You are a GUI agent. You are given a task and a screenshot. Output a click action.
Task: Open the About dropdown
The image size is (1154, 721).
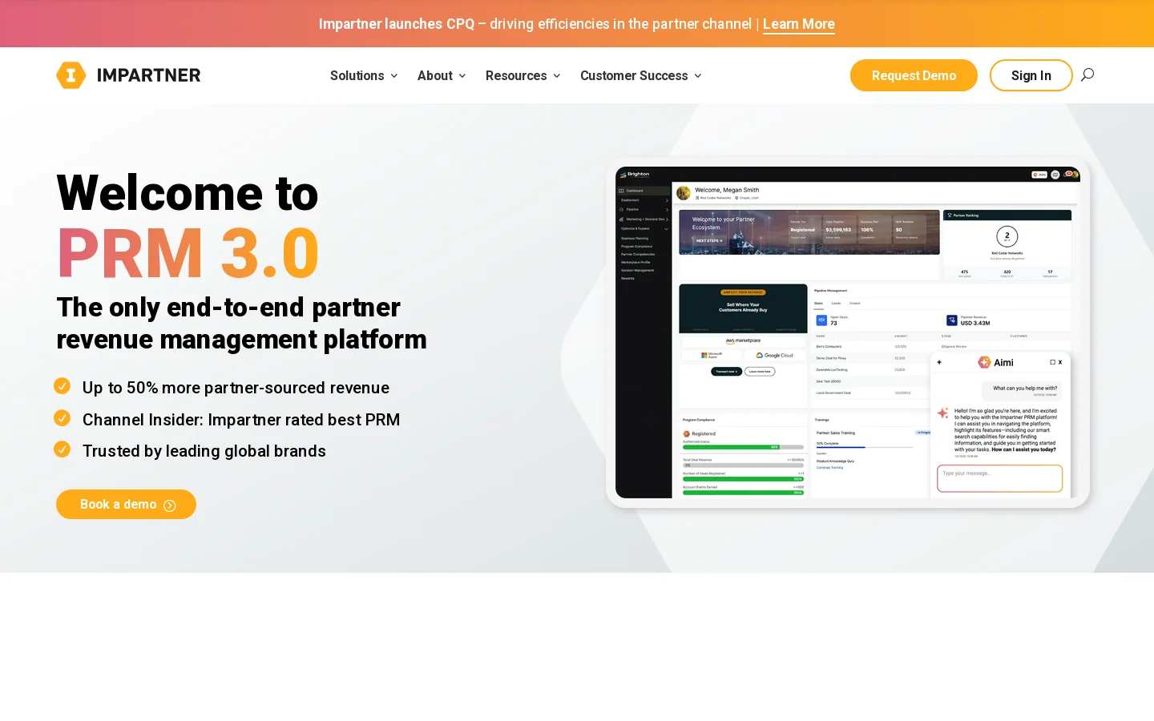click(x=442, y=75)
